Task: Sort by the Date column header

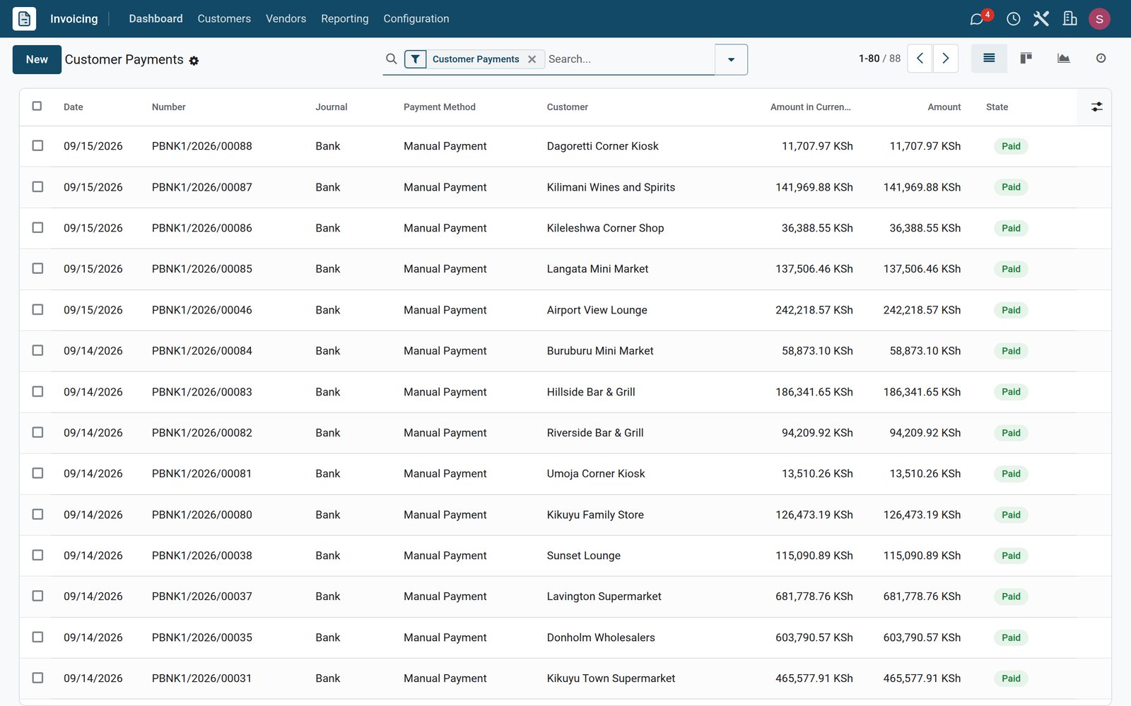Action: point(74,107)
